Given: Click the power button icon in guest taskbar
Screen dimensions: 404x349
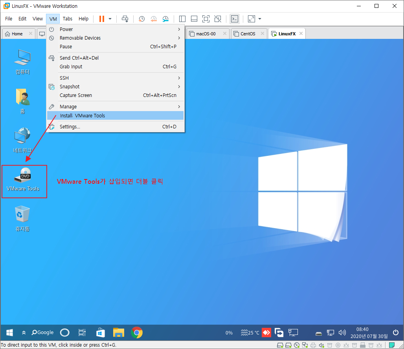Looking at the screenshot, I should click(396, 332).
